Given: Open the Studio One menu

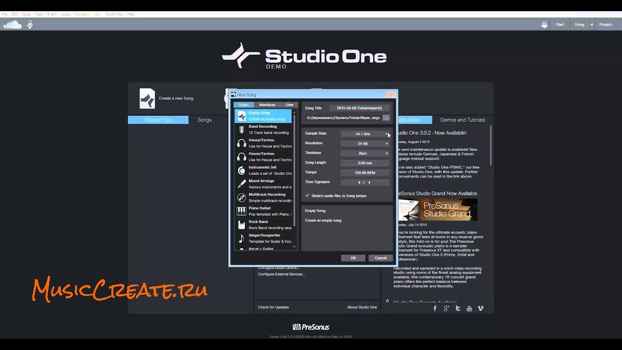Looking at the screenshot, I should (x=114, y=14).
